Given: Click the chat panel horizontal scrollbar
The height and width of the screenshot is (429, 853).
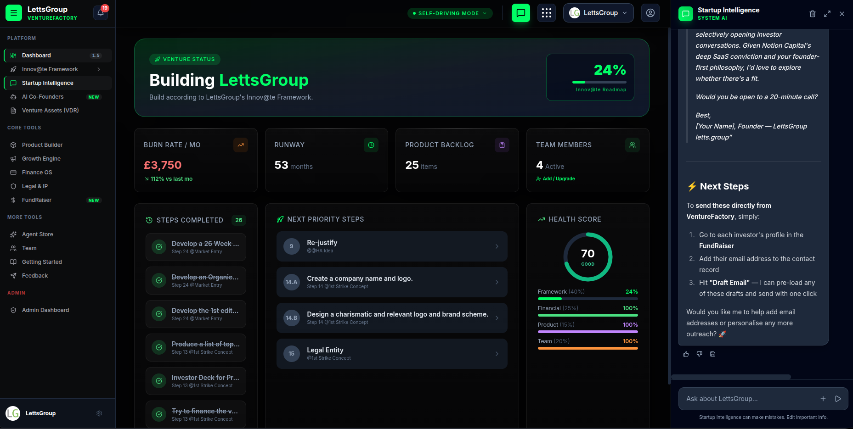Looking at the screenshot, I should (x=731, y=377).
